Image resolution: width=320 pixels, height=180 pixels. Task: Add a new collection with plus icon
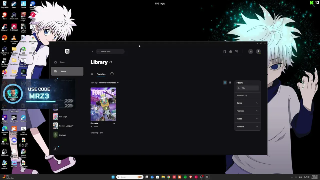pyautogui.click(x=112, y=74)
